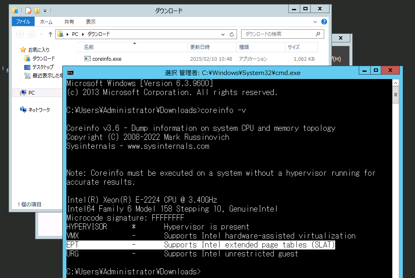This screenshot has height=278, width=415.
Task: Click the coreinfo.exe file icon
Action: pos(87,58)
